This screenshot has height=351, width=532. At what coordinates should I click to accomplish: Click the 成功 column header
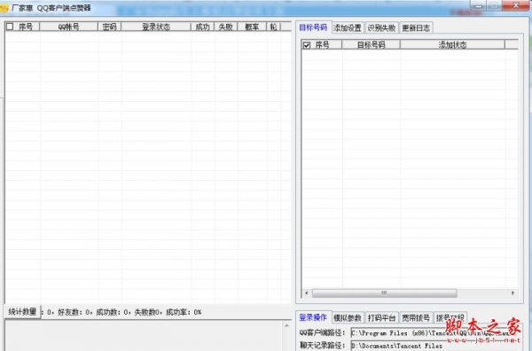coord(202,27)
